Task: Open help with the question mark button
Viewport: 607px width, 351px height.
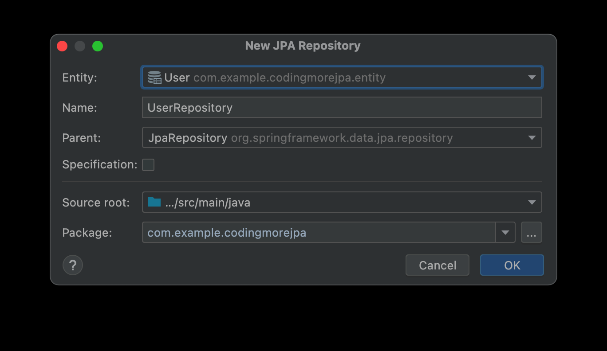Action: click(x=73, y=265)
